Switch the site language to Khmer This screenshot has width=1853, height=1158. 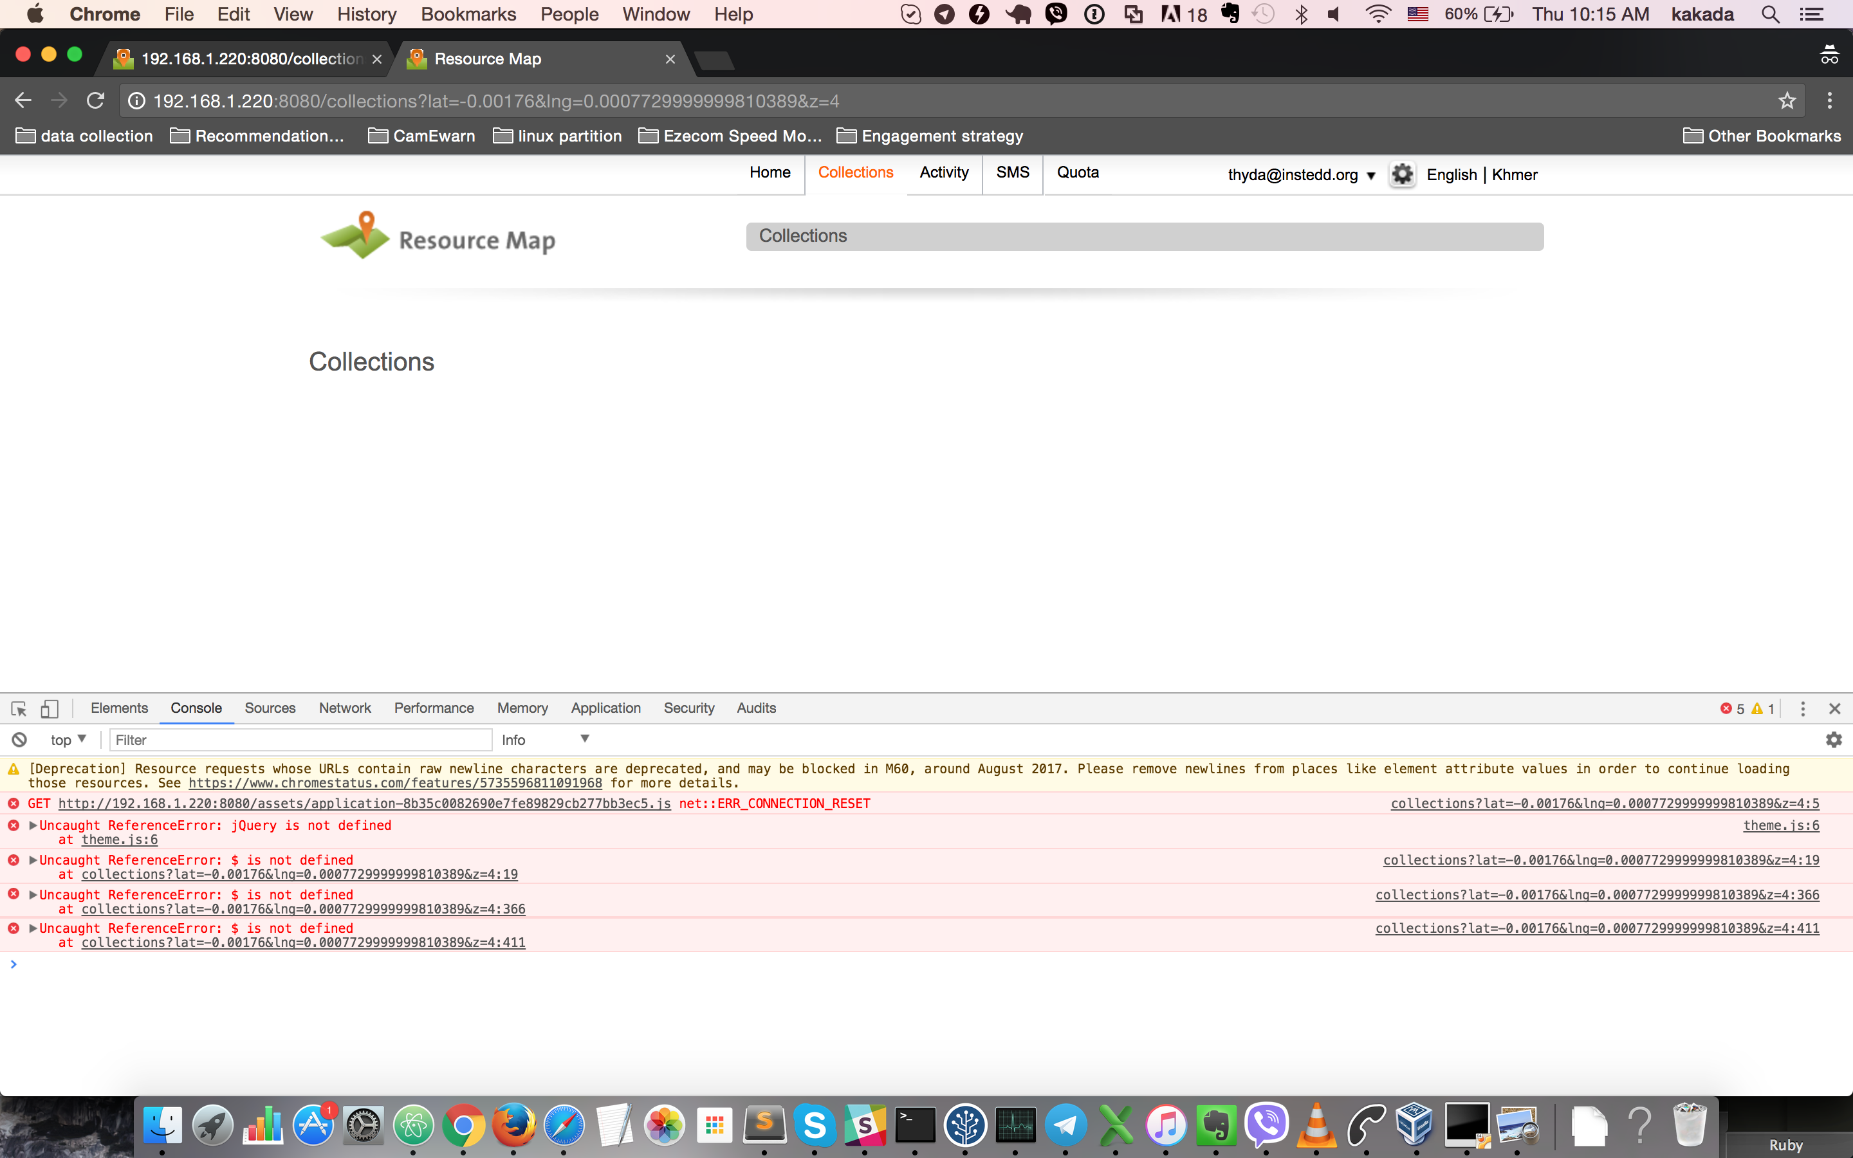click(x=1515, y=174)
